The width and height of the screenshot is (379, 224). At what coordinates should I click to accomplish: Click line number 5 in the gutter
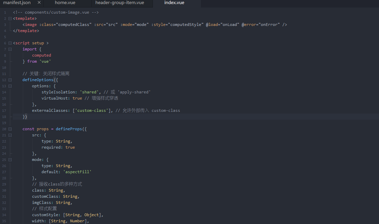point(5,37)
